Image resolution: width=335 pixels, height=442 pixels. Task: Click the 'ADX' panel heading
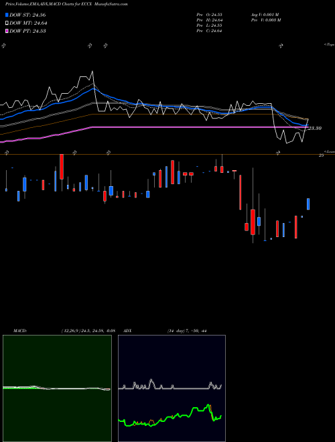click(127, 331)
